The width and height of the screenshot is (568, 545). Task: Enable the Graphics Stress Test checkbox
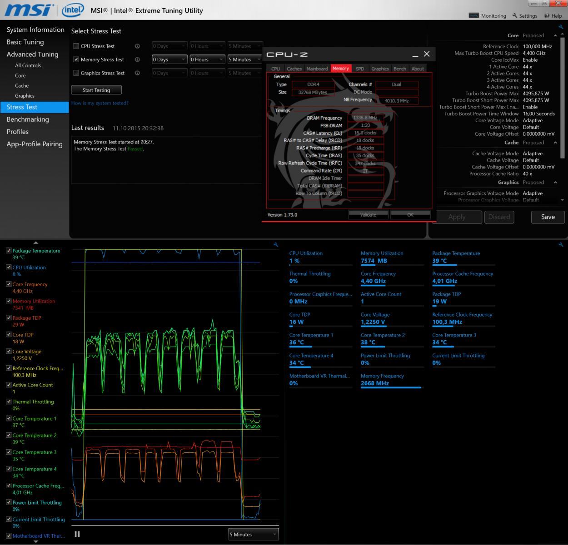pos(76,73)
